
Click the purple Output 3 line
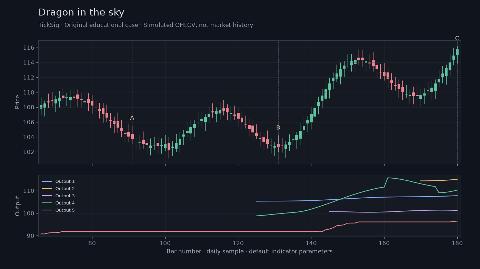point(393,211)
